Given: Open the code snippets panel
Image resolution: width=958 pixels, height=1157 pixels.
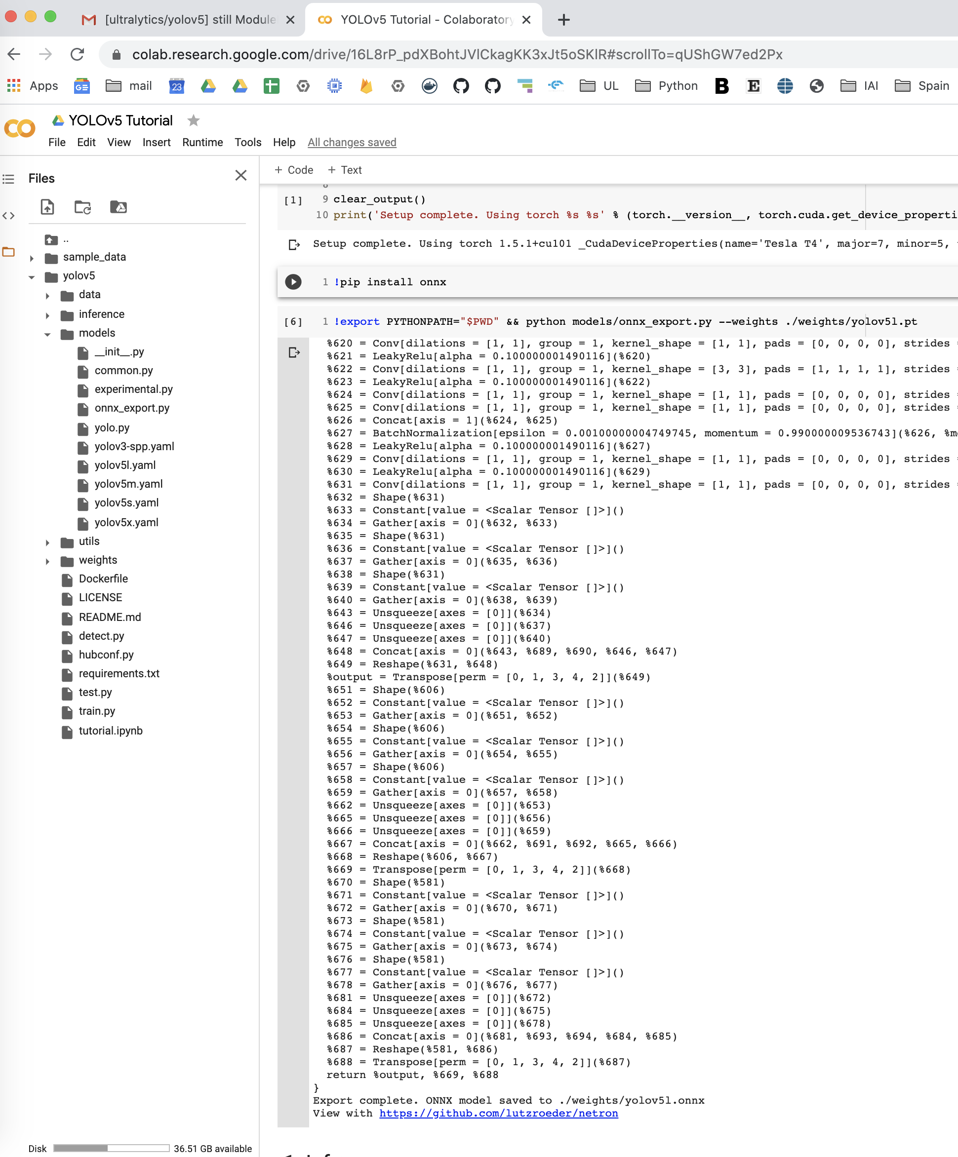Looking at the screenshot, I should point(10,215).
